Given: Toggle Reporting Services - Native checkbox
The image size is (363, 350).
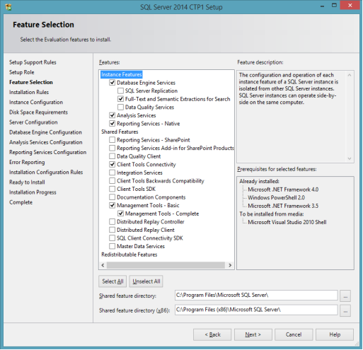Looking at the screenshot, I should point(113,124).
